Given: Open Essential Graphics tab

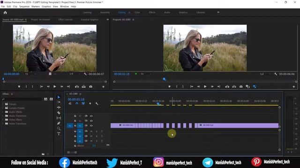Looking at the screenshot, I should 90,20.
